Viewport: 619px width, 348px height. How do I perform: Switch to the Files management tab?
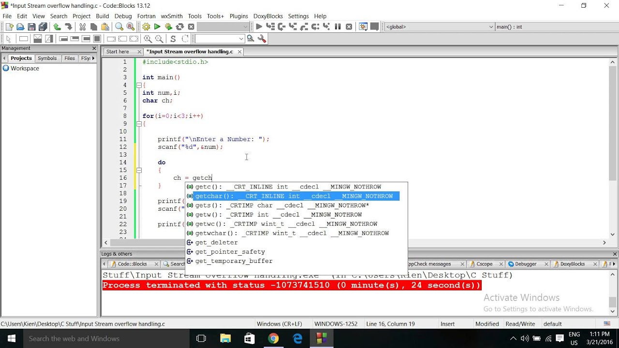click(x=70, y=58)
